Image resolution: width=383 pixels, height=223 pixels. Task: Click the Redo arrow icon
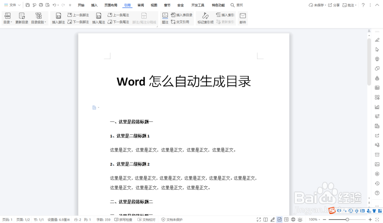(63, 5)
